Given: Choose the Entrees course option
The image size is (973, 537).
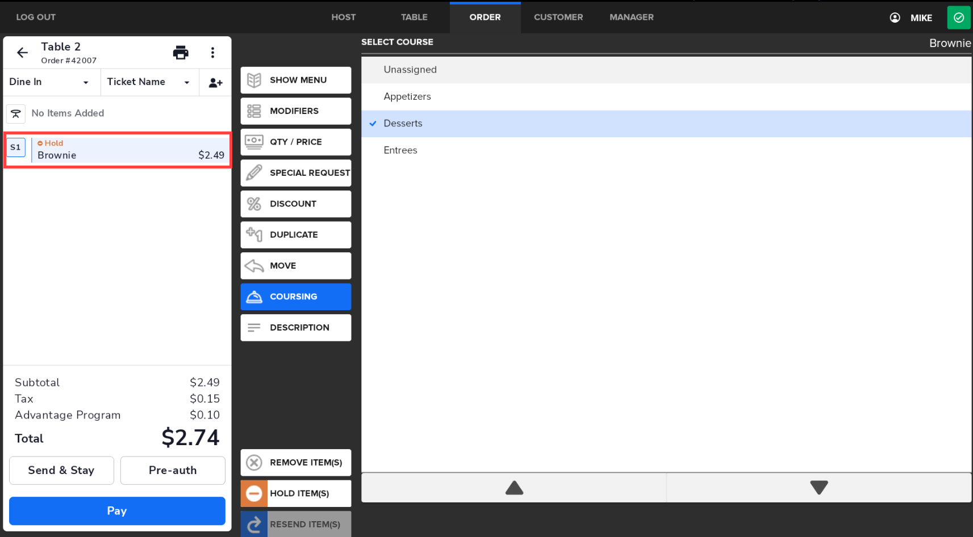Looking at the screenshot, I should click(400, 150).
